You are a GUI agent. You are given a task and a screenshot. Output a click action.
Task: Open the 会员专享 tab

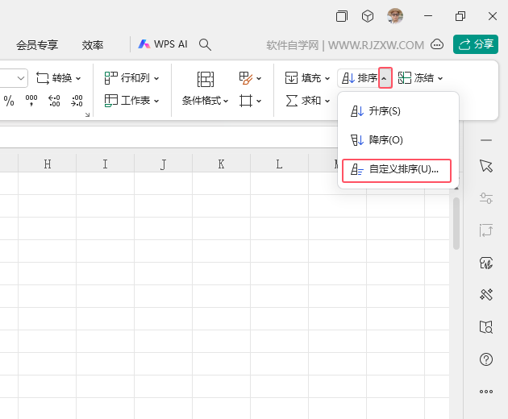tap(37, 45)
